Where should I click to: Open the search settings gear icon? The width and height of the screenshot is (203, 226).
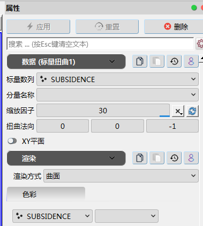pos(200,43)
